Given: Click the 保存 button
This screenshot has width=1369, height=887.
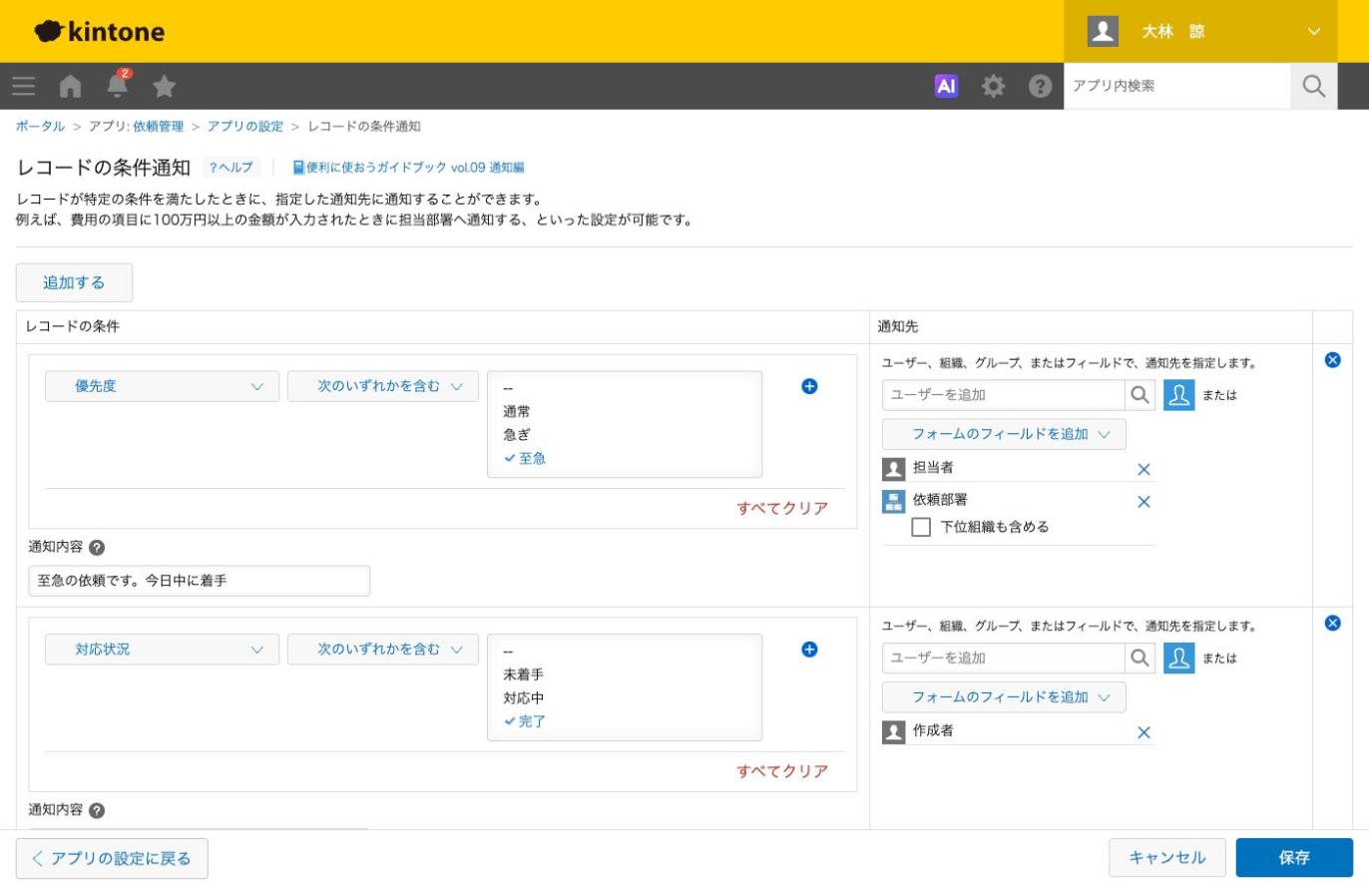Looking at the screenshot, I should tap(1294, 858).
